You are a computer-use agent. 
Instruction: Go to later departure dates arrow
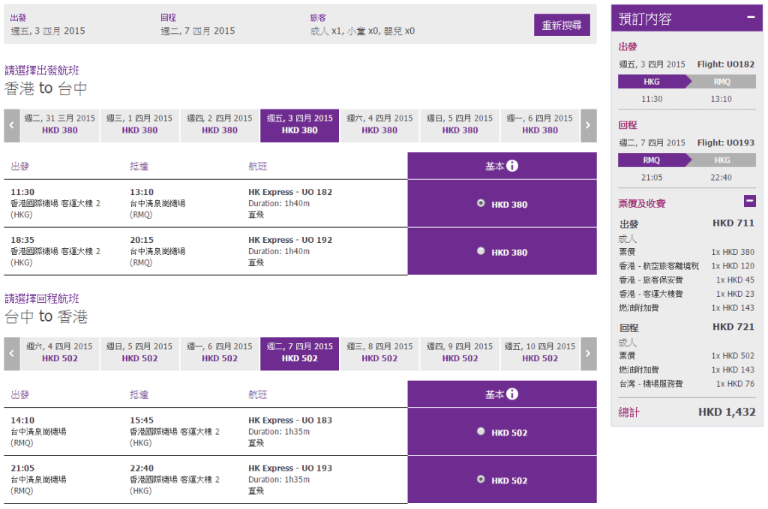click(589, 125)
